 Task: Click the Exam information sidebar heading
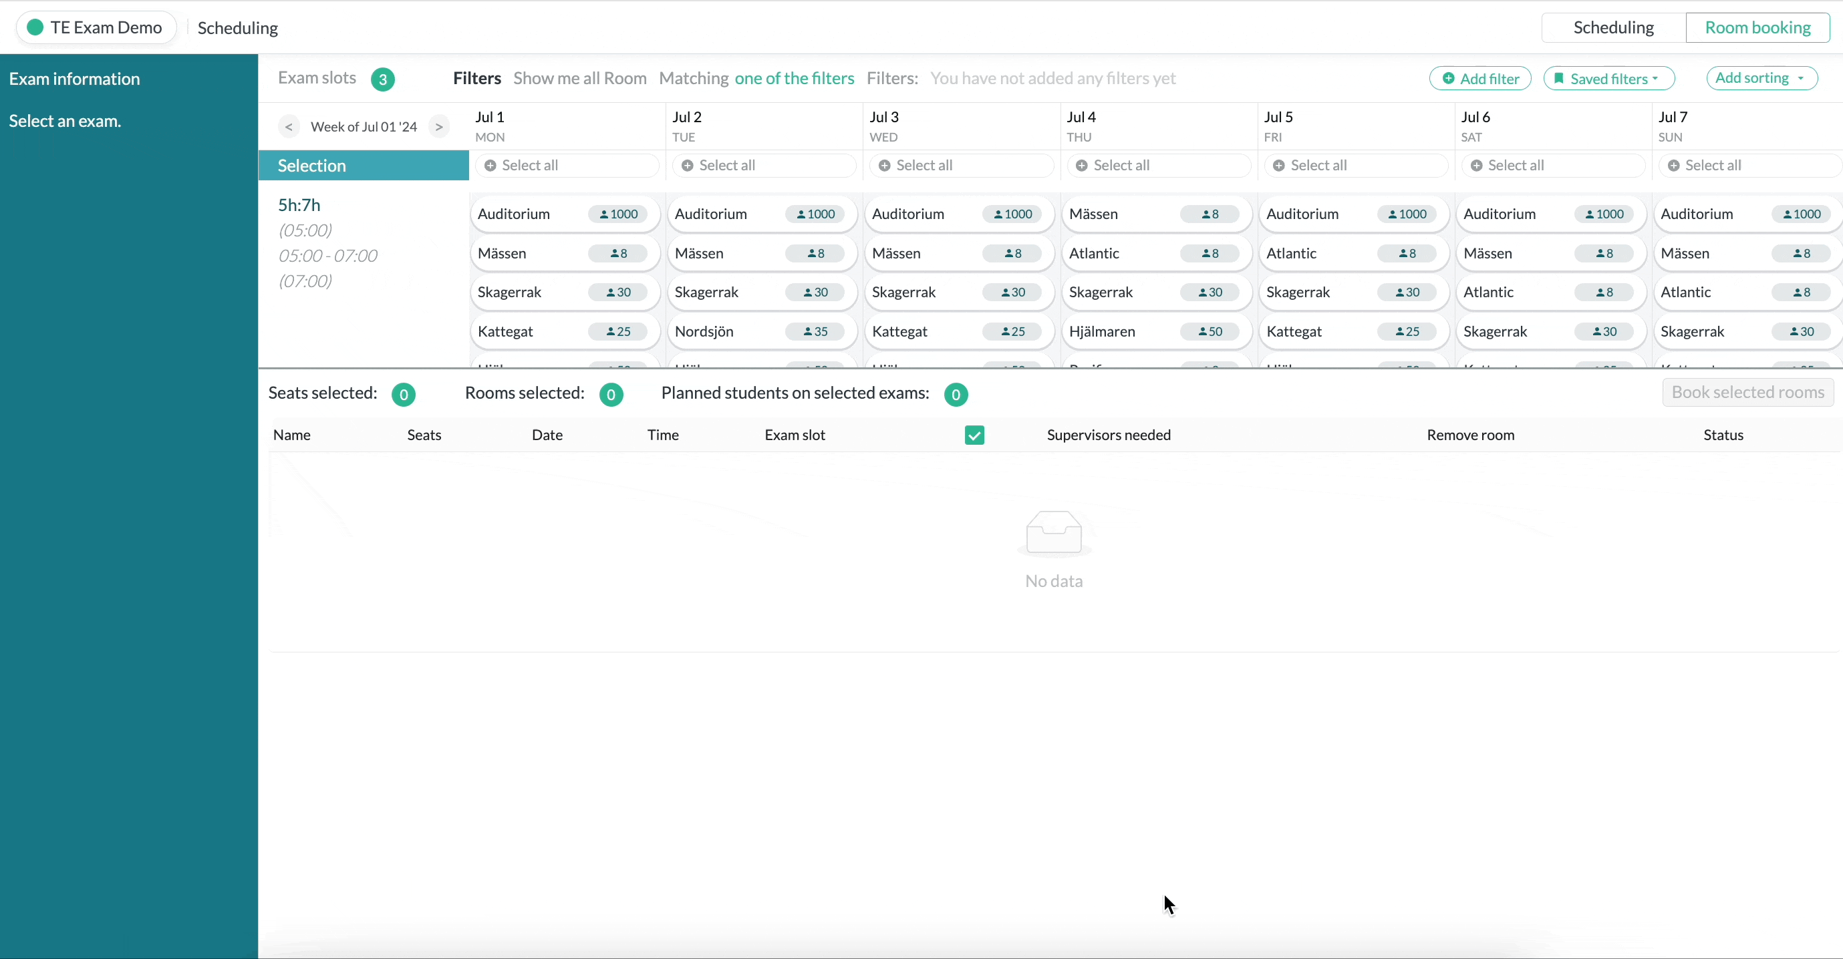coord(74,79)
